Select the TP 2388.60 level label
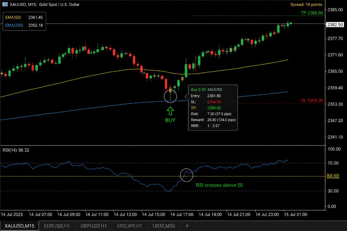Screen dimensions: 347x231 coord(312,13)
